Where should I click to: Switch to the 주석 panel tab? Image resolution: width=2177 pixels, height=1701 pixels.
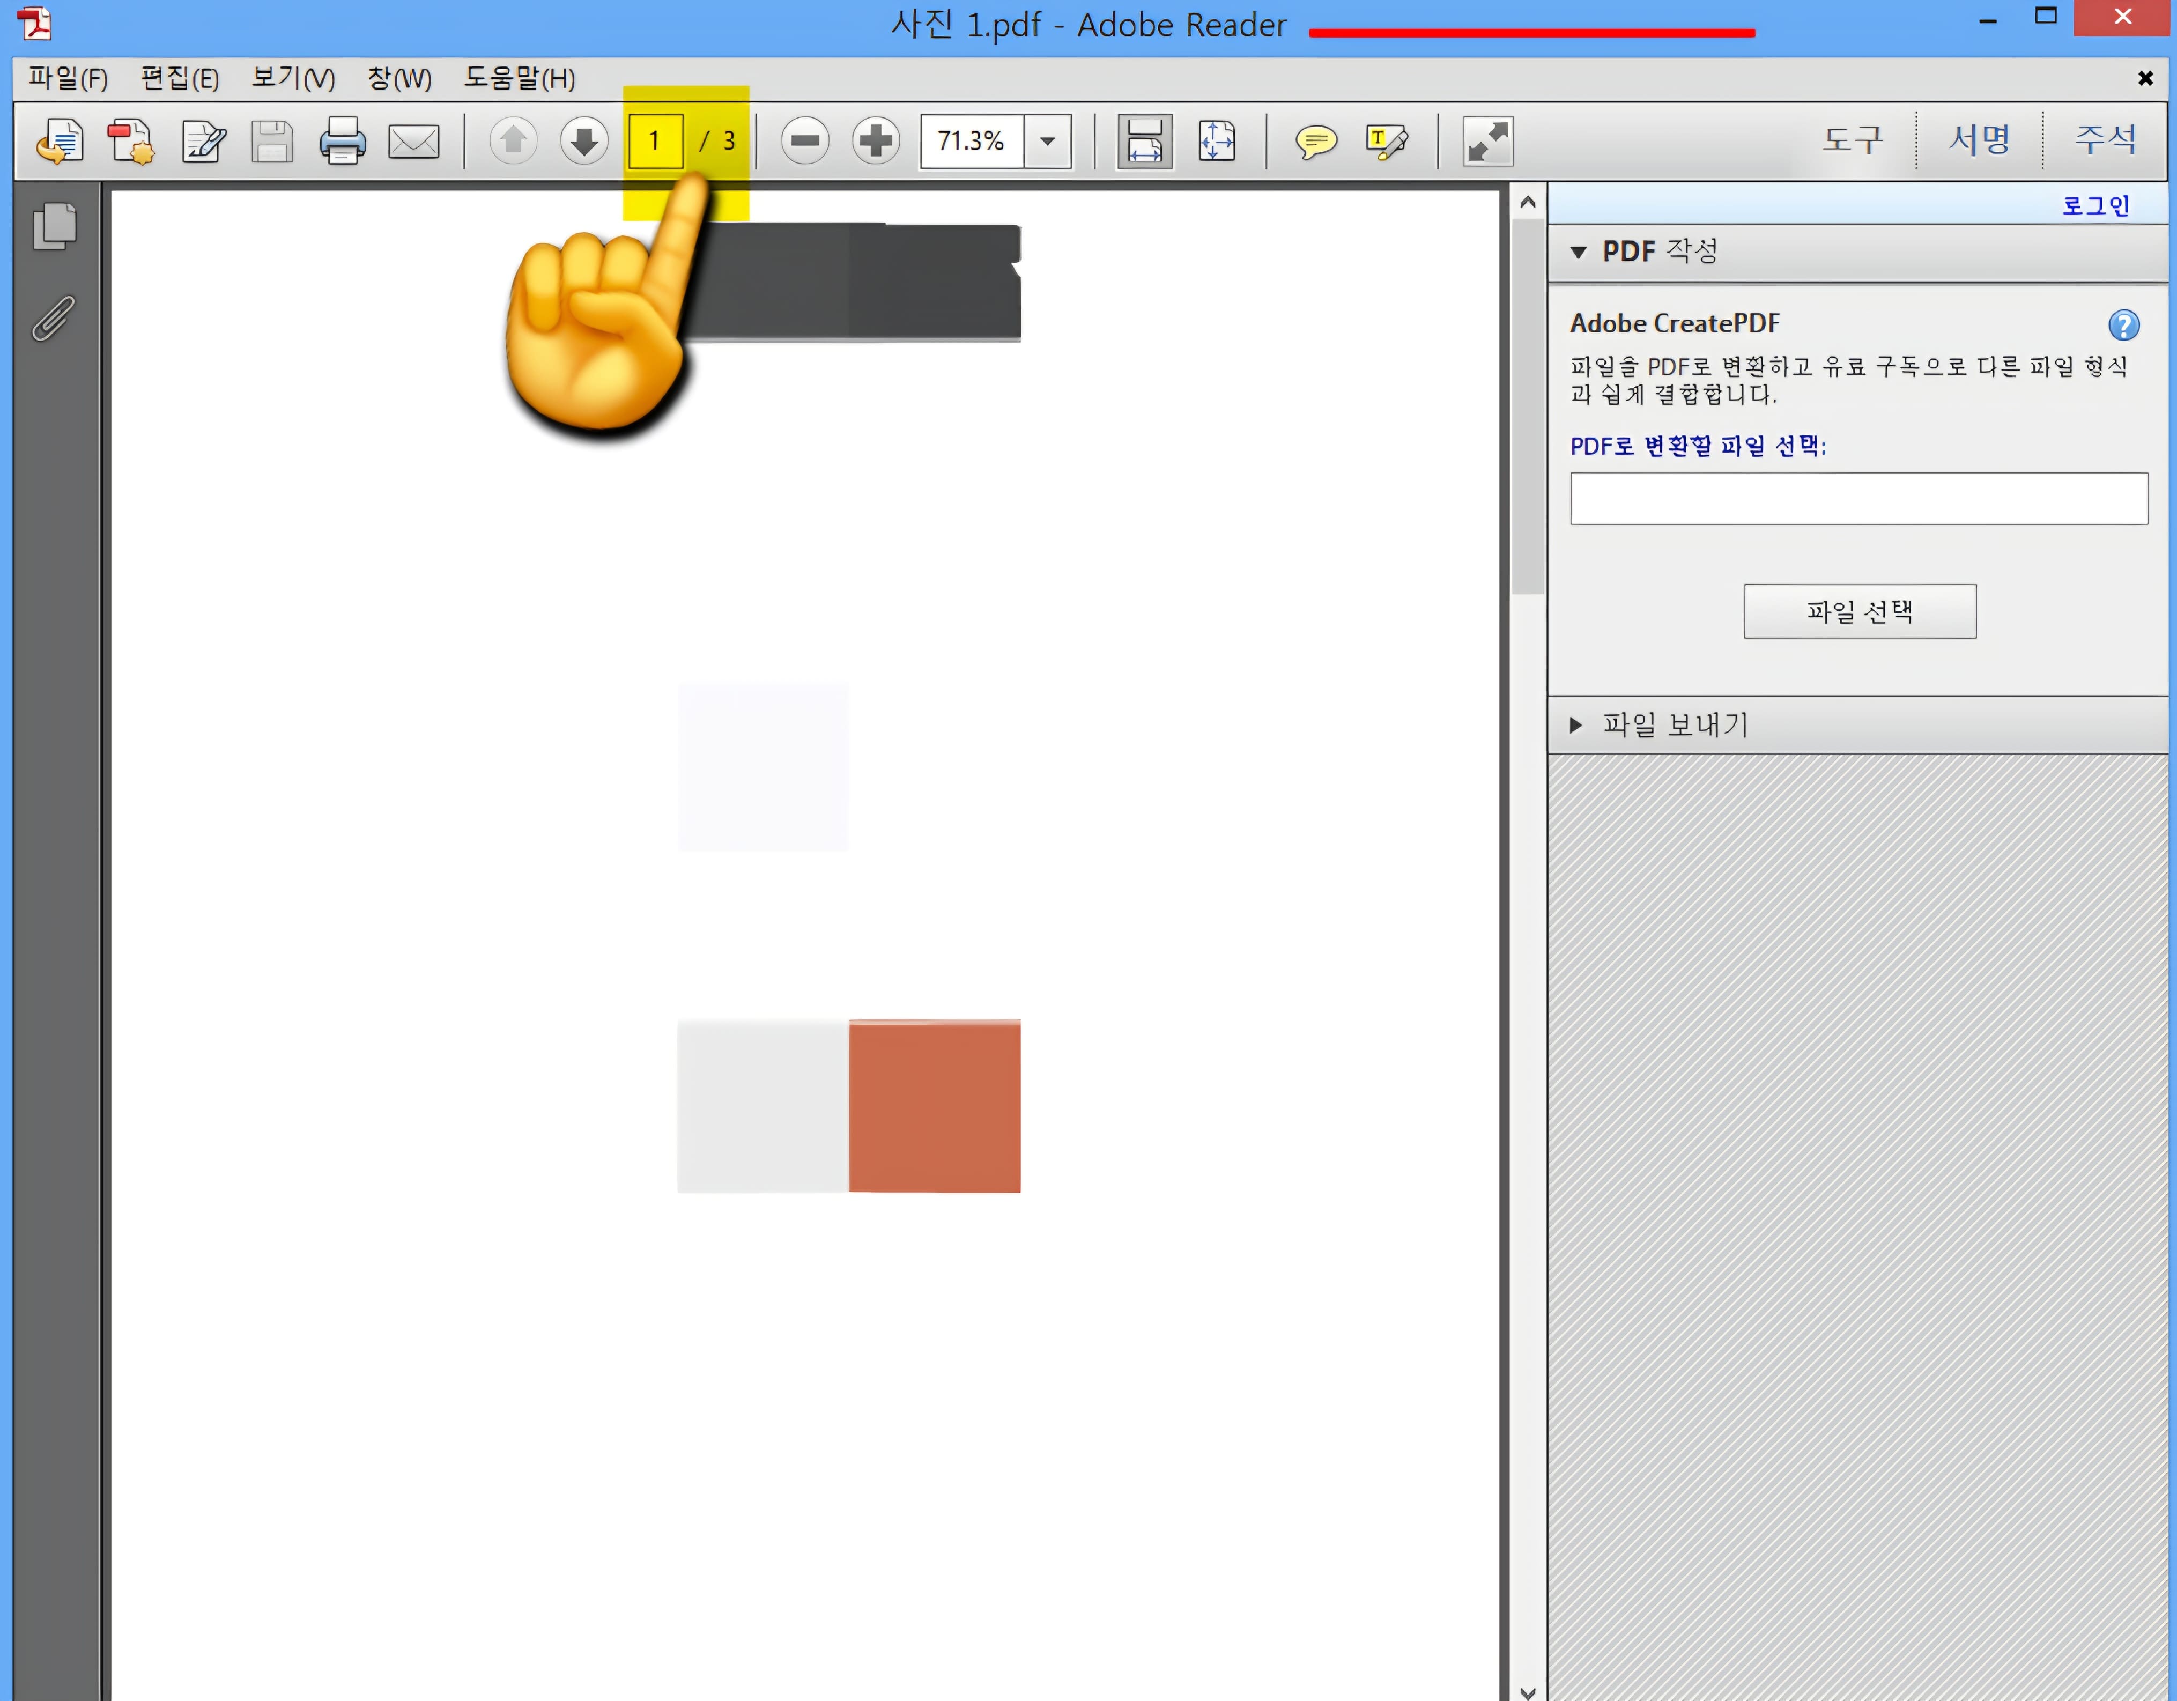pos(2105,140)
